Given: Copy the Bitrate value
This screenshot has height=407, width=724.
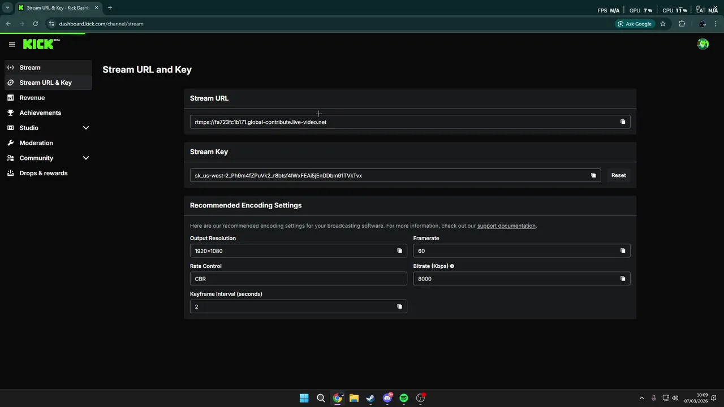Looking at the screenshot, I should (623, 279).
